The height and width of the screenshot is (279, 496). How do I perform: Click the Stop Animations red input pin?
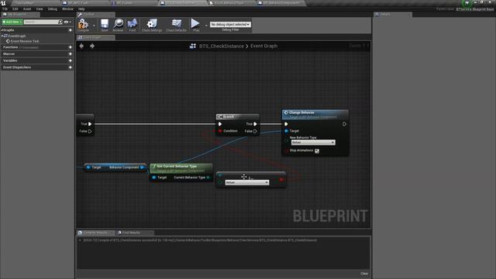click(x=286, y=151)
